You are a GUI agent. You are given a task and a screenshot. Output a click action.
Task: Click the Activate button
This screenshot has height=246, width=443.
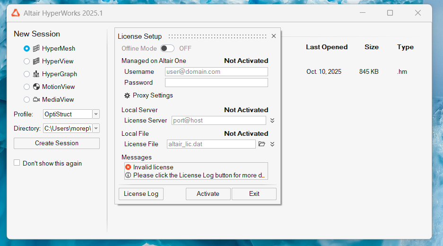208,194
